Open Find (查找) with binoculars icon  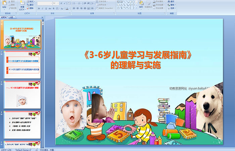(x=171, y=1)
